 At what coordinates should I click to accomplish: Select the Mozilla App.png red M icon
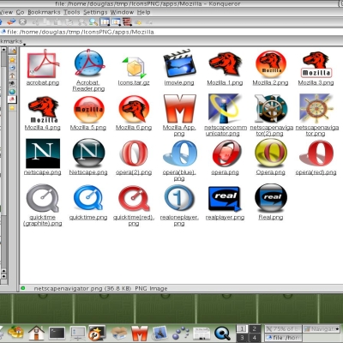(179, 109)
